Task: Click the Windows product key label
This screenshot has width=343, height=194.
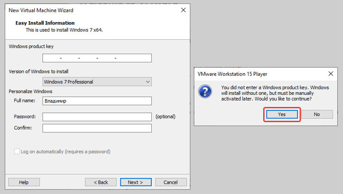Action: (x=31, y=47)
